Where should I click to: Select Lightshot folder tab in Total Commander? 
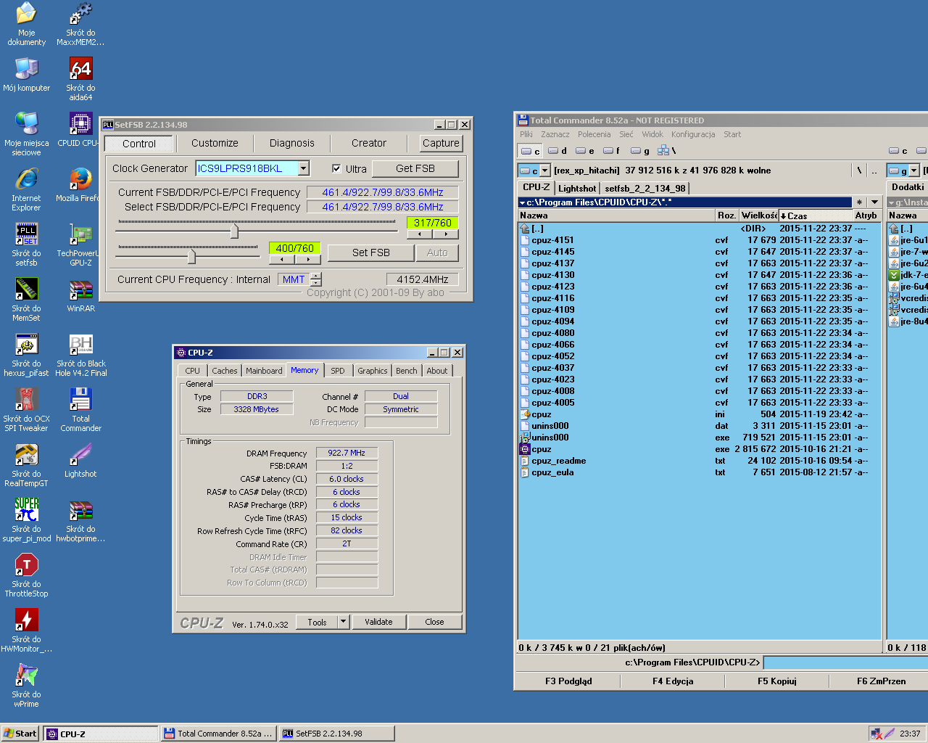577,188
